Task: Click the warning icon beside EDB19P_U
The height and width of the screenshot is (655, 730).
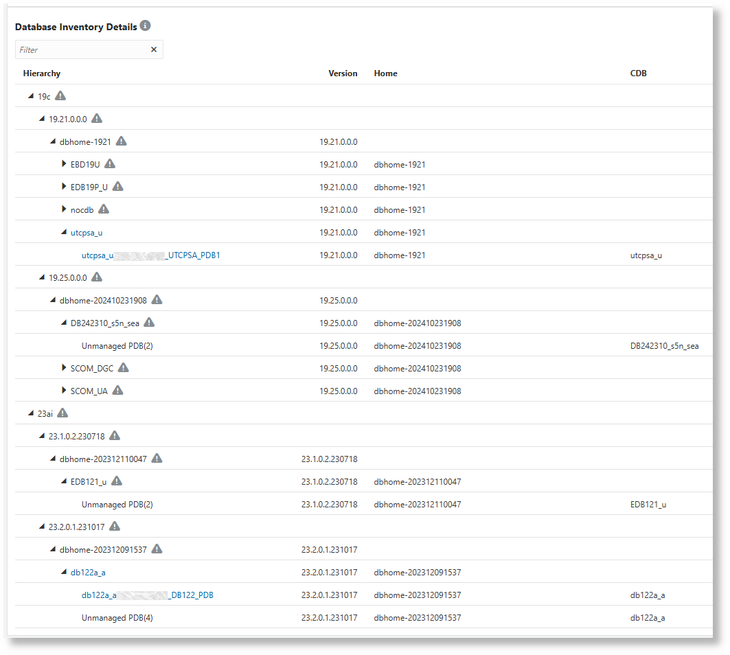Action: click(118, 187)
